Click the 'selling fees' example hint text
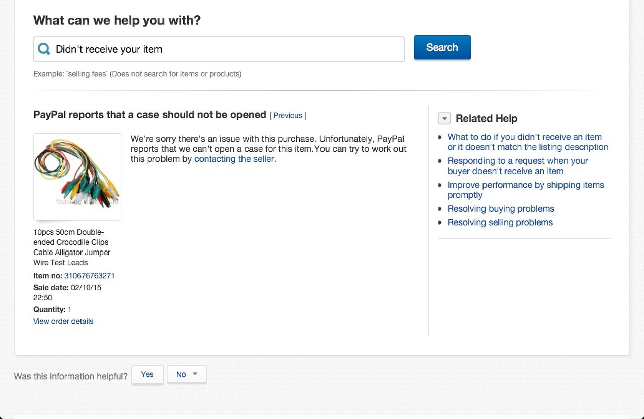The width and height of the screenshot is (644, 419). tap(137, 74)
